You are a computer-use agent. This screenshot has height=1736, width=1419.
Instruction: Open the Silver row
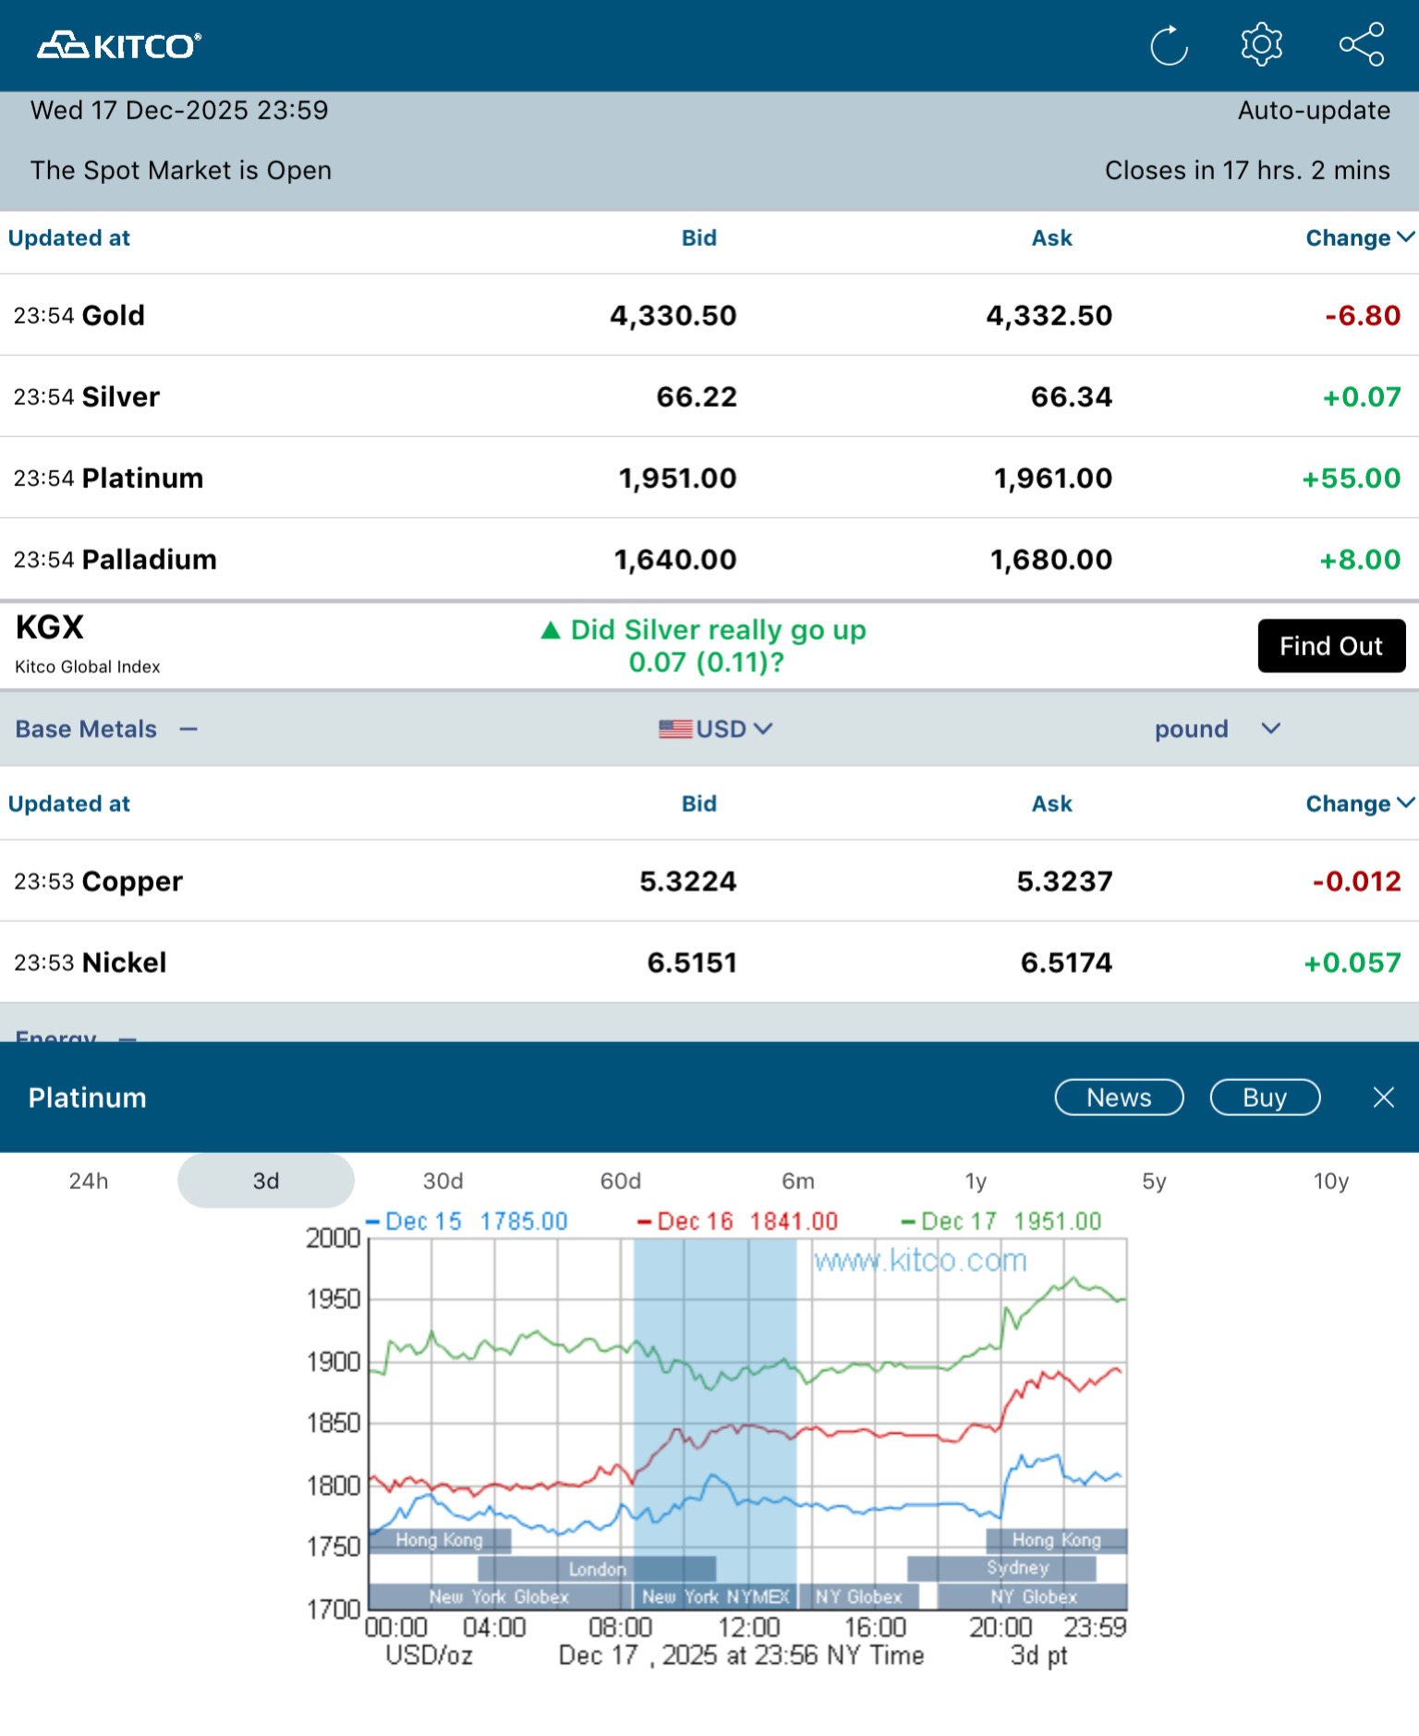pyautogui.click(x=709, y=396)
